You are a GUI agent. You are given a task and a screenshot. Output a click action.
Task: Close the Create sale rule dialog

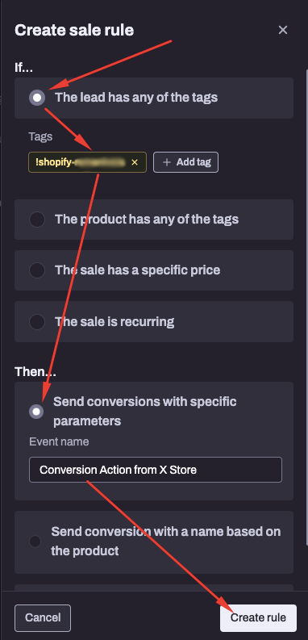point(283,30)
